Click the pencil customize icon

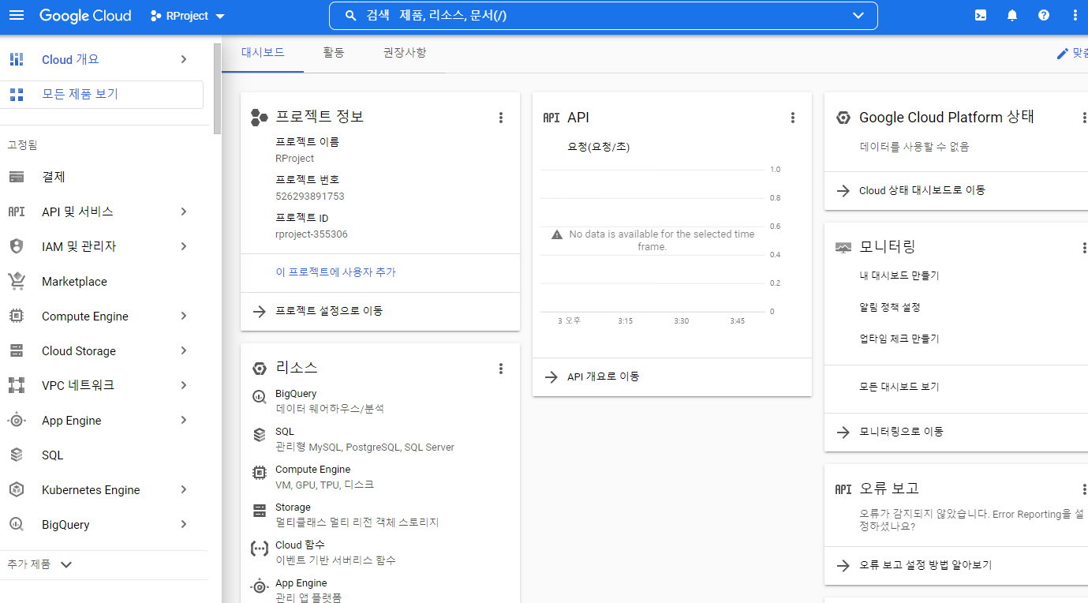(x=1062, y=54)
